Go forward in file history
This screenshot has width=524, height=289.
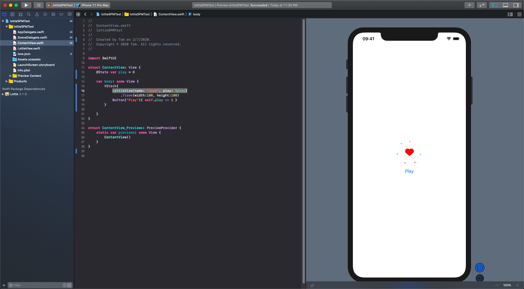click(91, 14)
